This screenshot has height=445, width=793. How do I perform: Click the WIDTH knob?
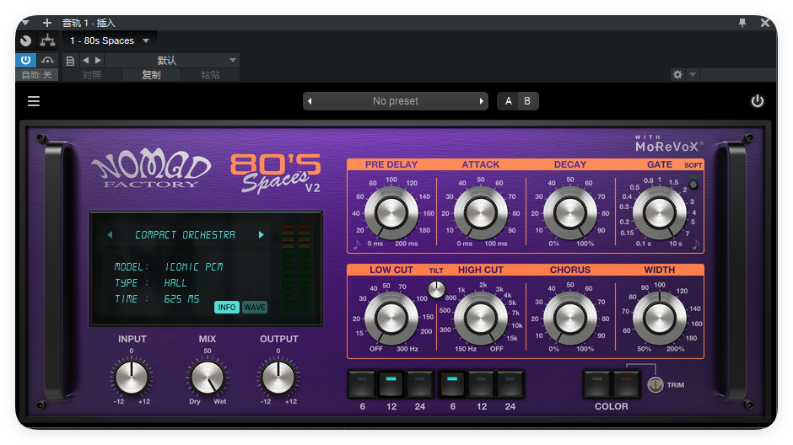click(660, 319)
